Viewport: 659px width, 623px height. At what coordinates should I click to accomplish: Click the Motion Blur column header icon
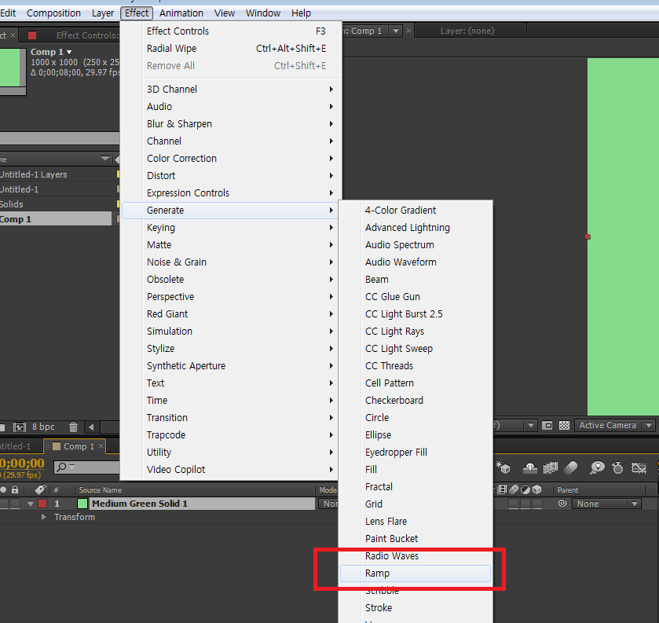514,489
